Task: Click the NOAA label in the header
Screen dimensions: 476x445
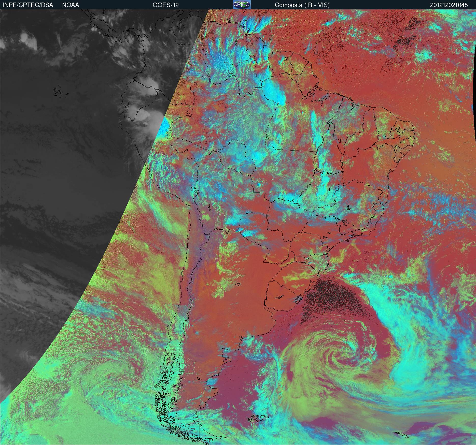Action: coord(71,5)
